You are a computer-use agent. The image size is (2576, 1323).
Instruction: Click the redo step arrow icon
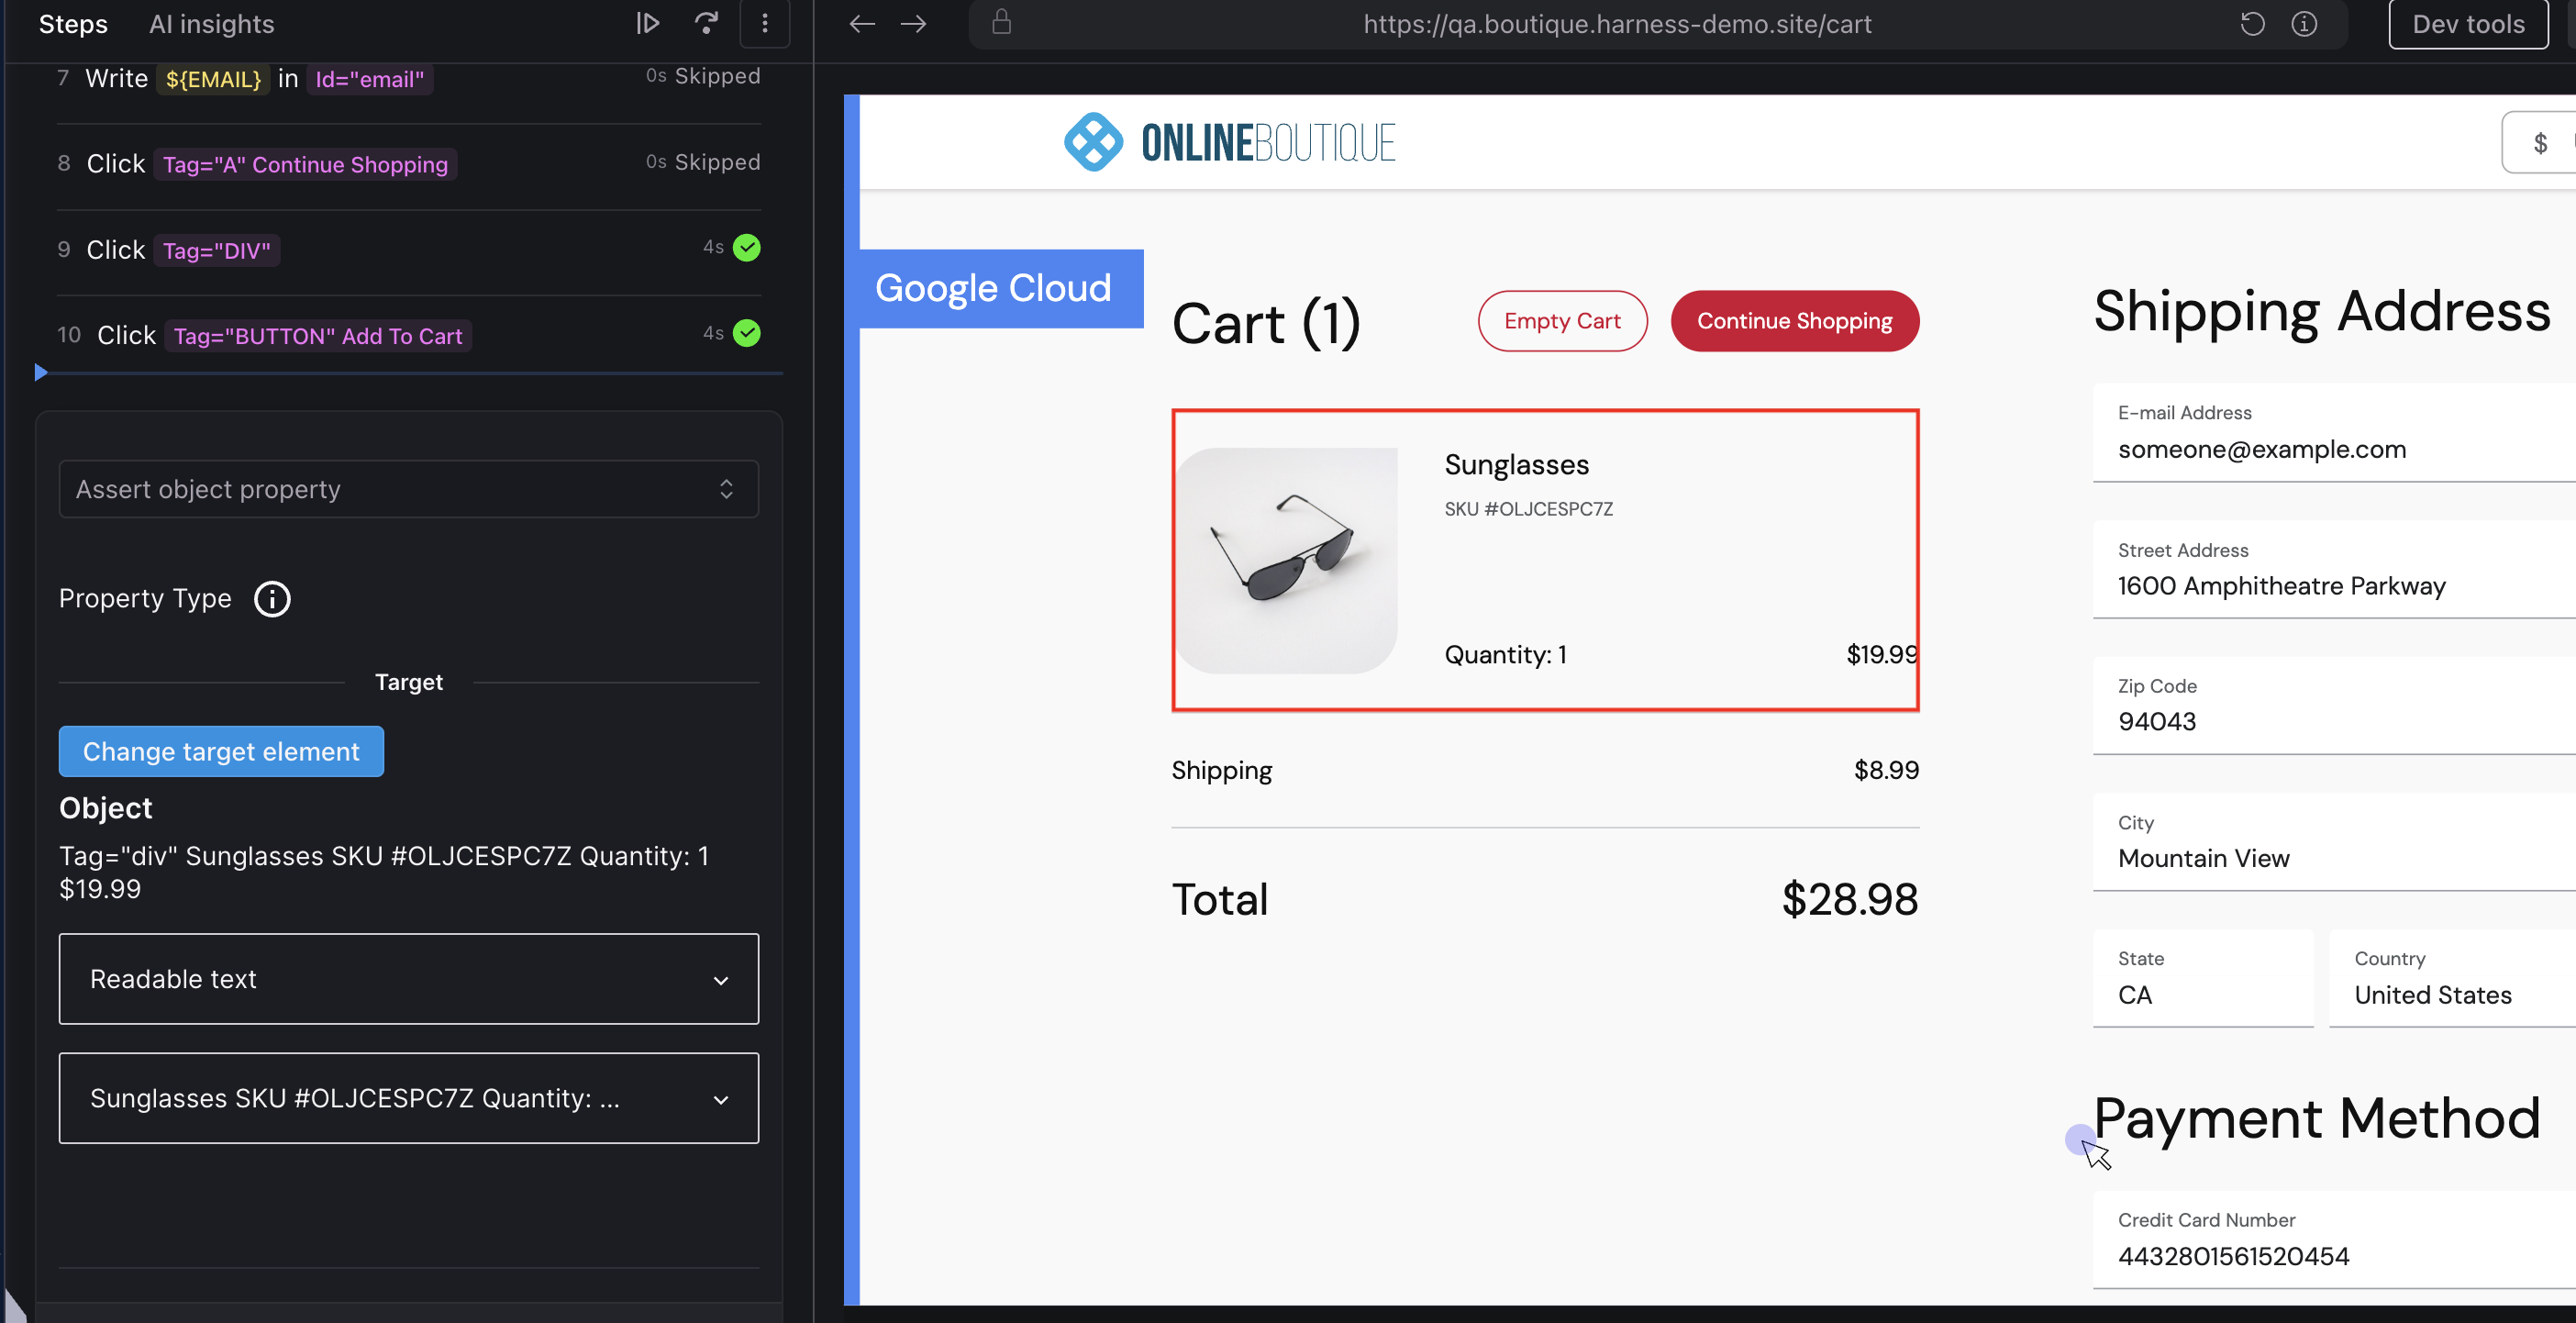tap(706, 23)
